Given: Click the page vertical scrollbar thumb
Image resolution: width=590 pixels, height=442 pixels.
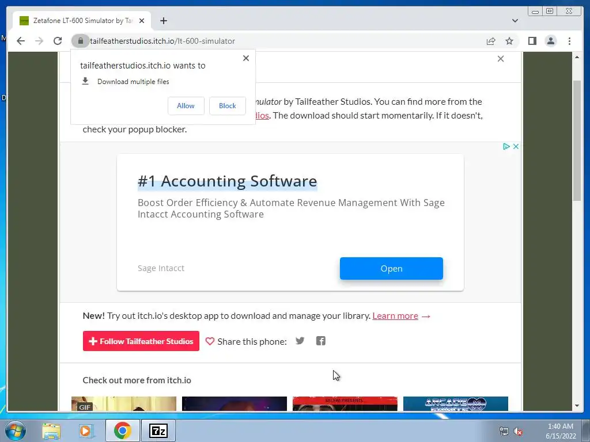Looking at the screenshot, I should point(577,140).
